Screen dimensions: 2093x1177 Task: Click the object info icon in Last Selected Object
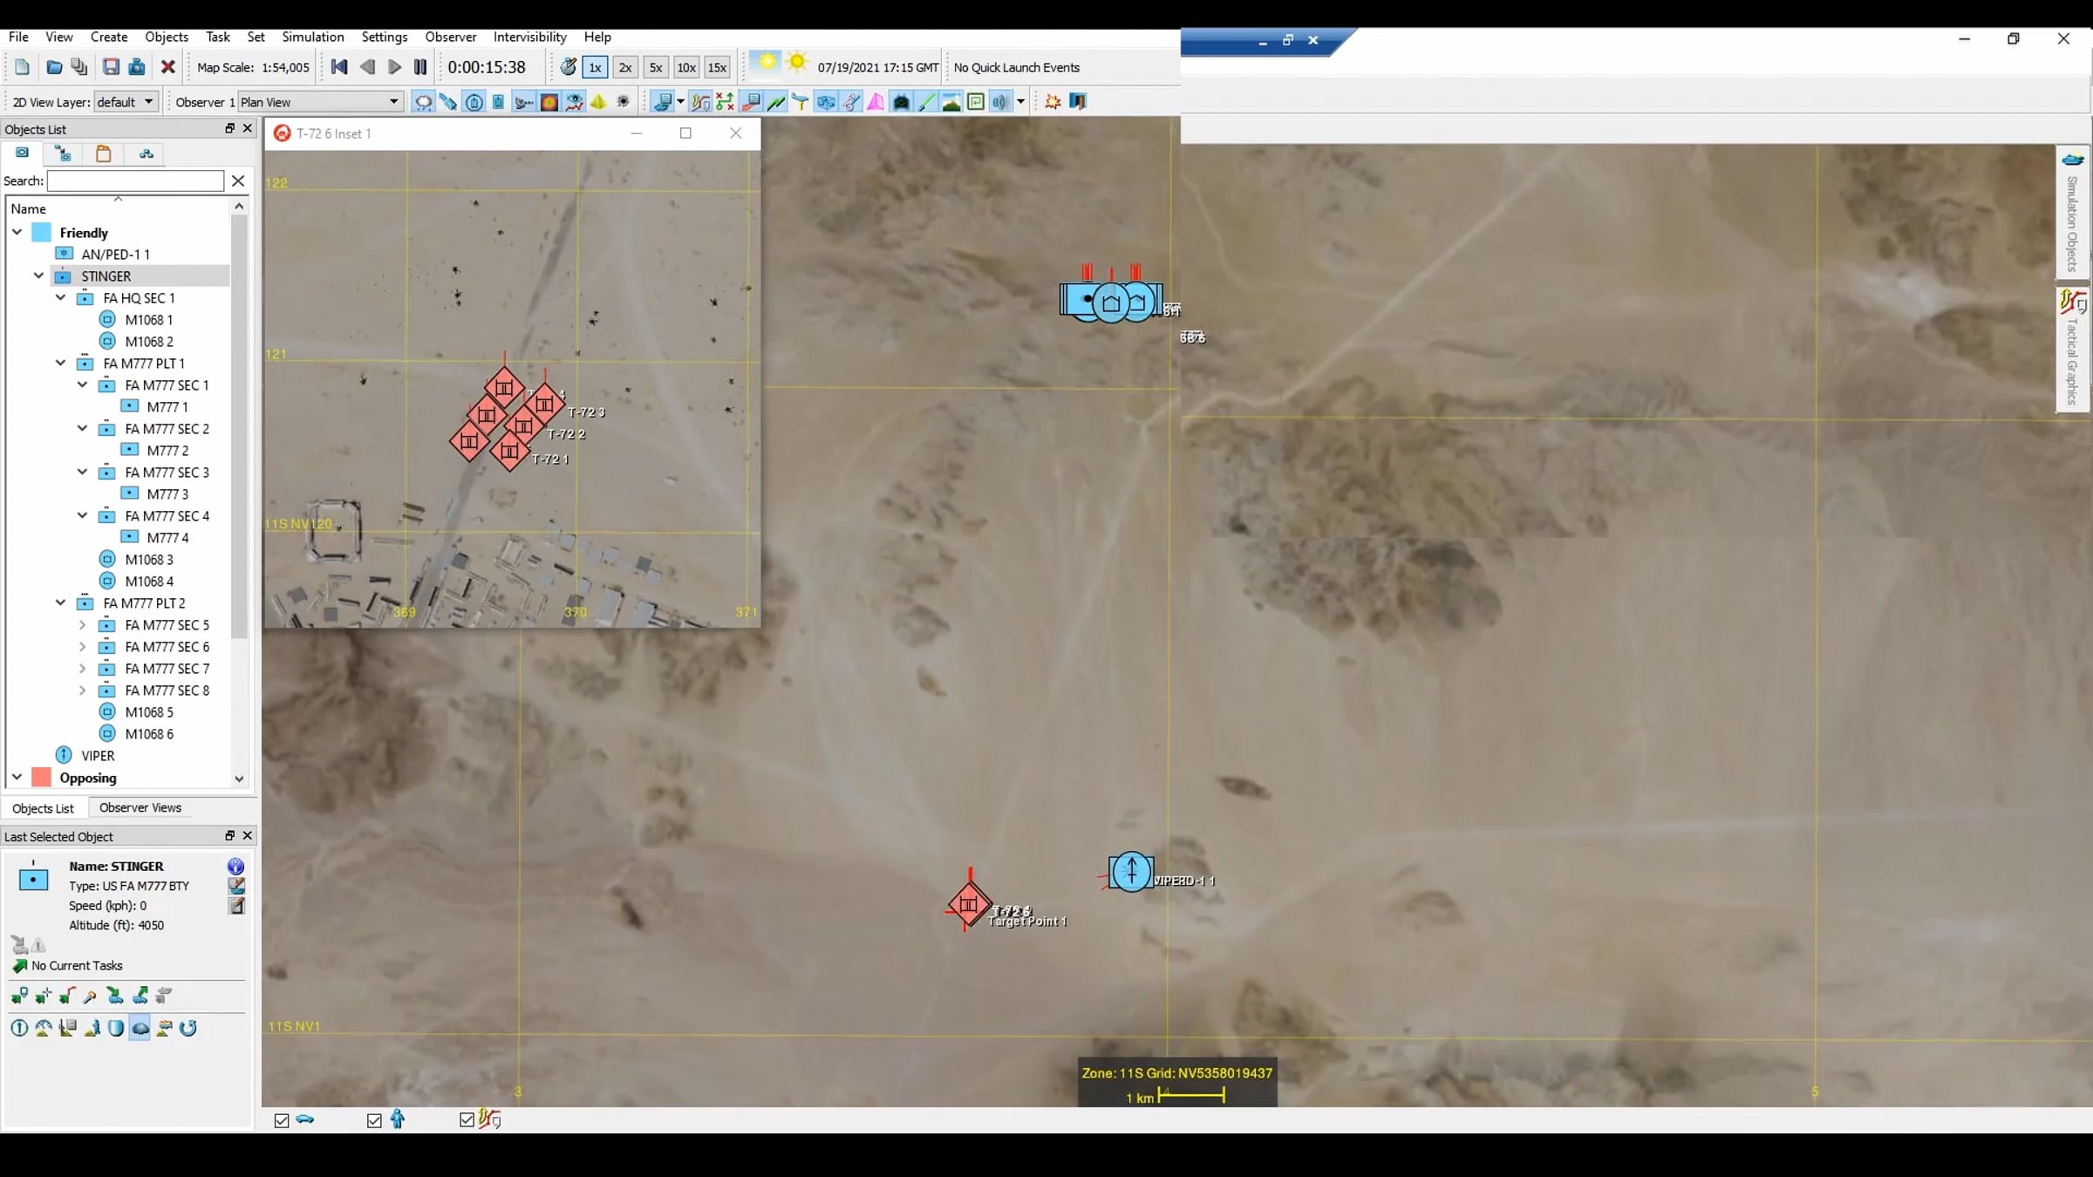(x=235, y=866)
